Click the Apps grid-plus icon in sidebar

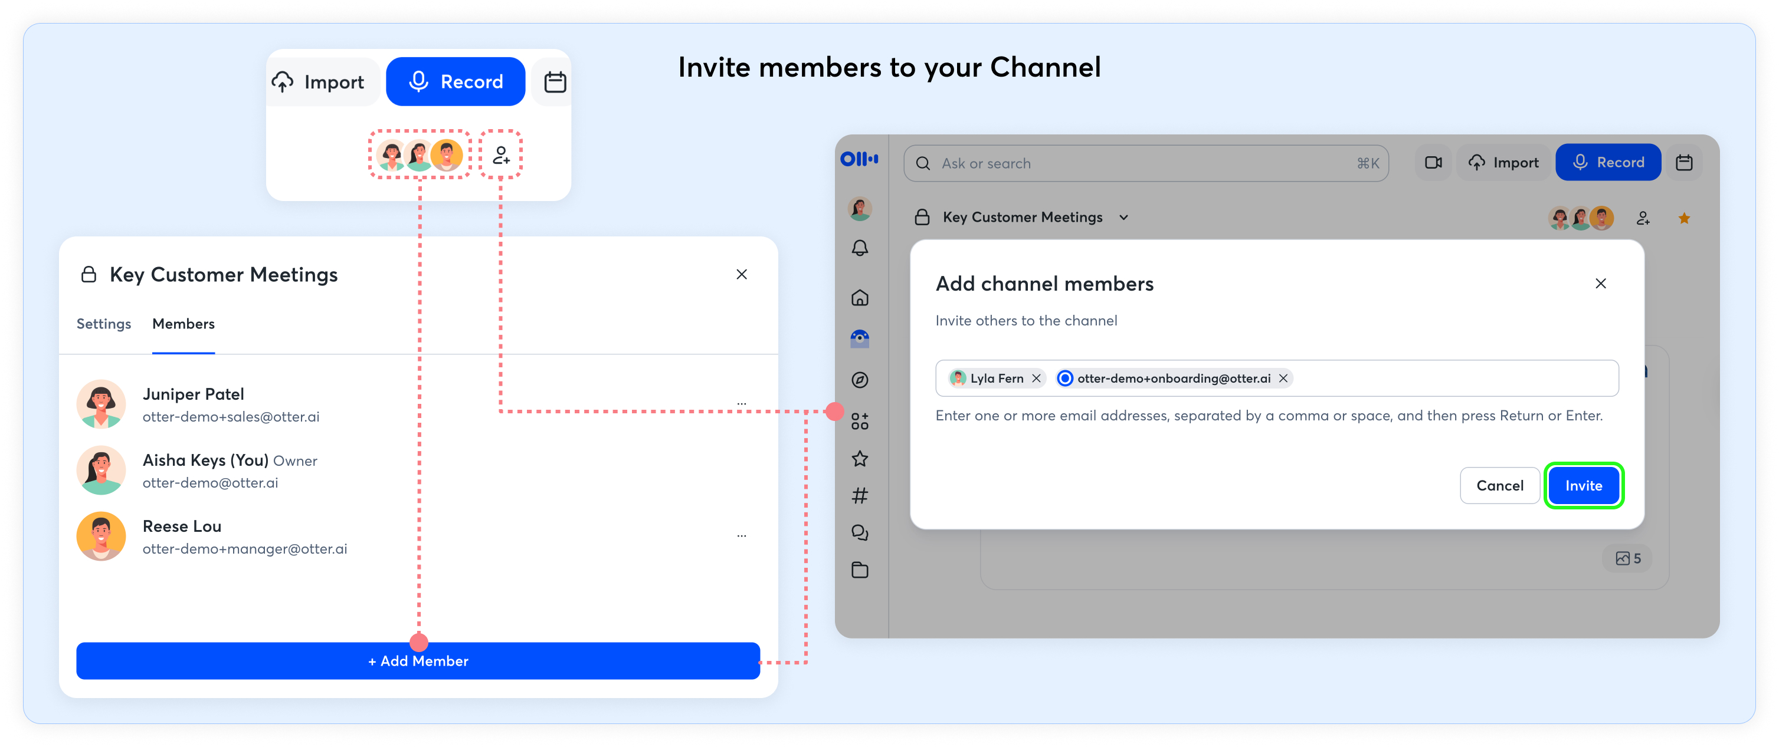859,421
